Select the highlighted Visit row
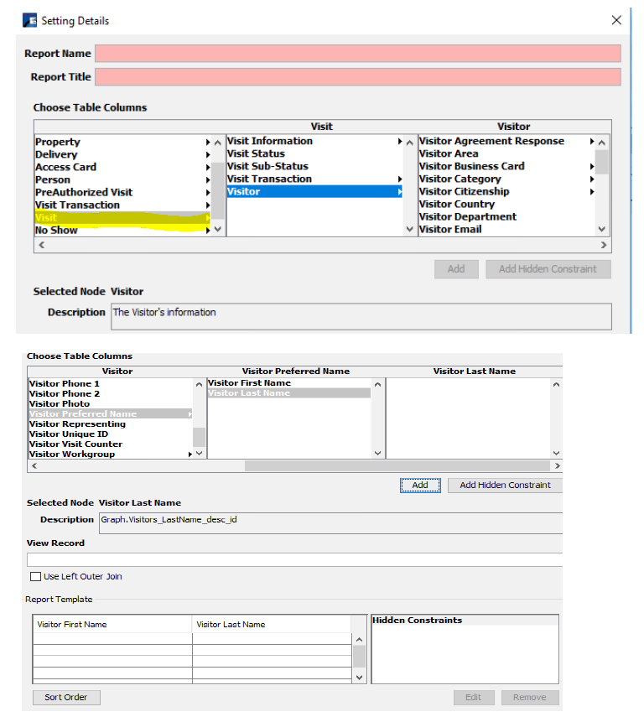The height and width of the screenshot is (717, 644). (x=122, y=218)
